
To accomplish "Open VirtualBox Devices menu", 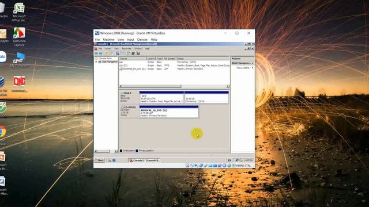I will click(x=142, y=40).
